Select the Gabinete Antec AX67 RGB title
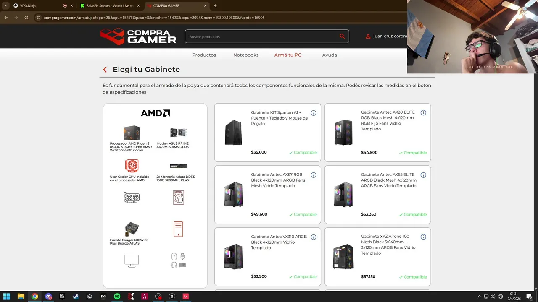538x302 pixels. [278, 180]
